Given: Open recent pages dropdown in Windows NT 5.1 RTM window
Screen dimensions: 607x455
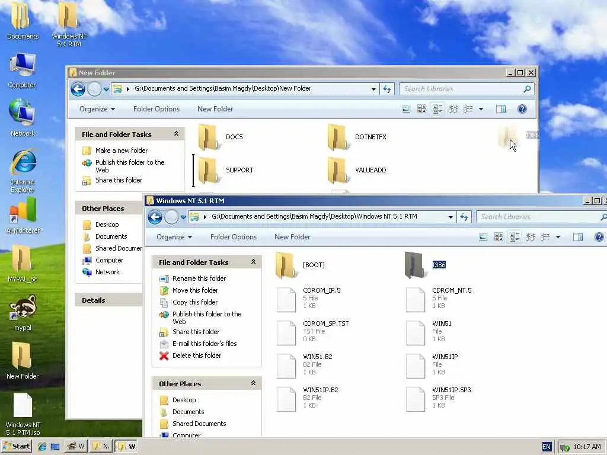Looking at the screenshot, I should pos(183,217).
